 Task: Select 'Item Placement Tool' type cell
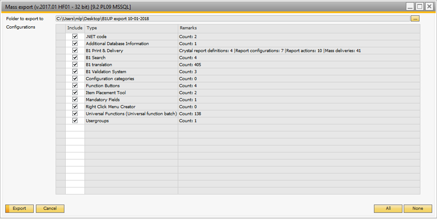131,92
